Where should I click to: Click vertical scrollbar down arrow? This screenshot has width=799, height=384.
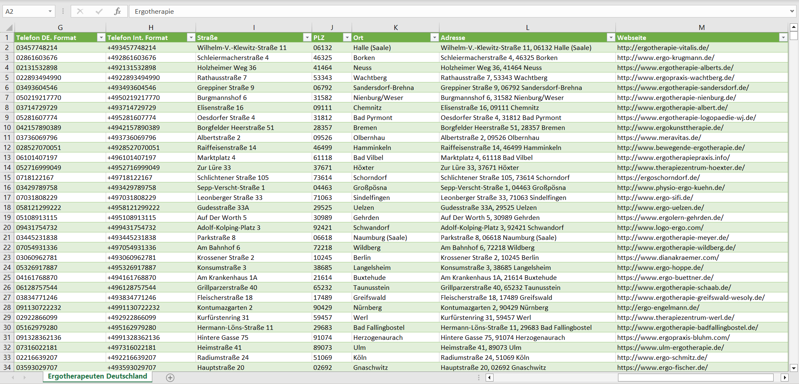pyautogui.click(x=794, y=368)
